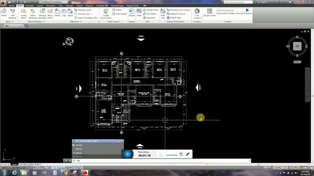314x176 pixels.
Task: Open Google Chrome from taskbar
Action: (x=65, y=173)
